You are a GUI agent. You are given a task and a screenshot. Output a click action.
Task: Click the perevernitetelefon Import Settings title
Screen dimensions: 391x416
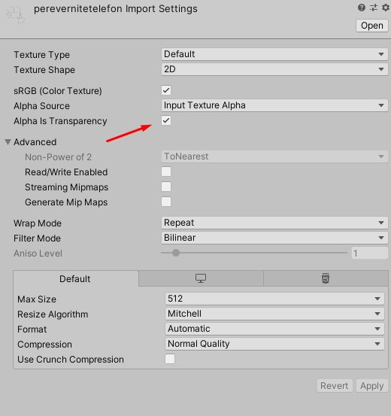click(x=116, y=9)
